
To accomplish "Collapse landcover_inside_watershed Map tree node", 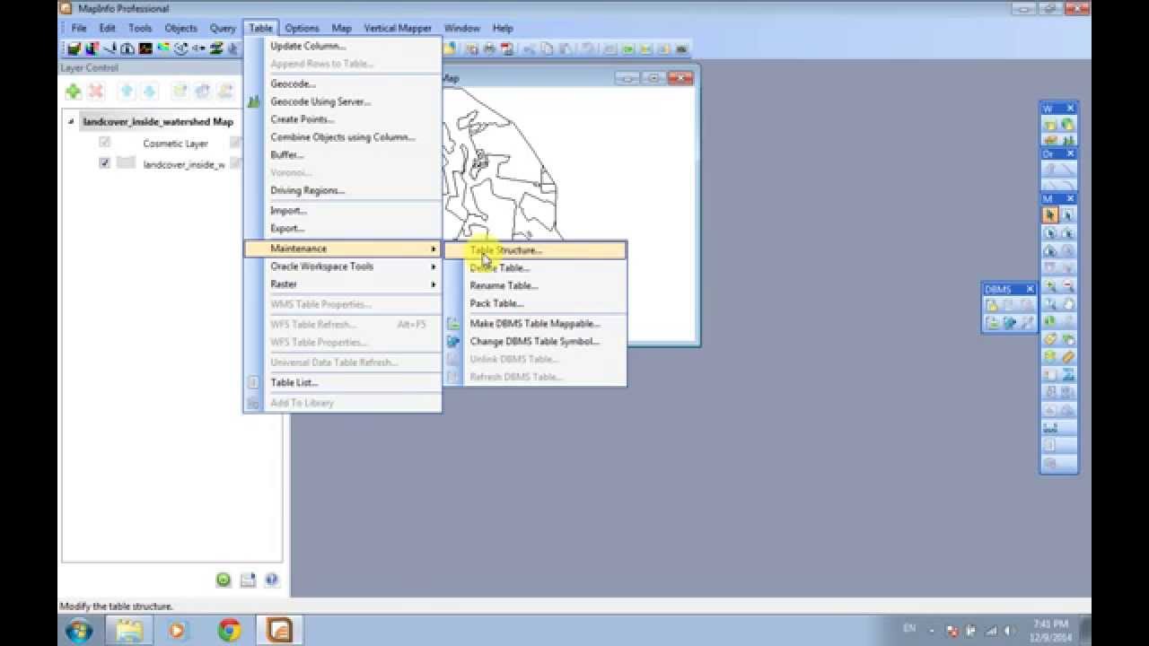I will point(71,122).
